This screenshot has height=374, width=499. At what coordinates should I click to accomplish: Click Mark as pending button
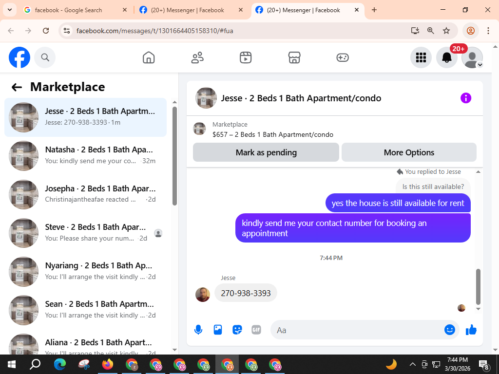click(x=266, y=152)
